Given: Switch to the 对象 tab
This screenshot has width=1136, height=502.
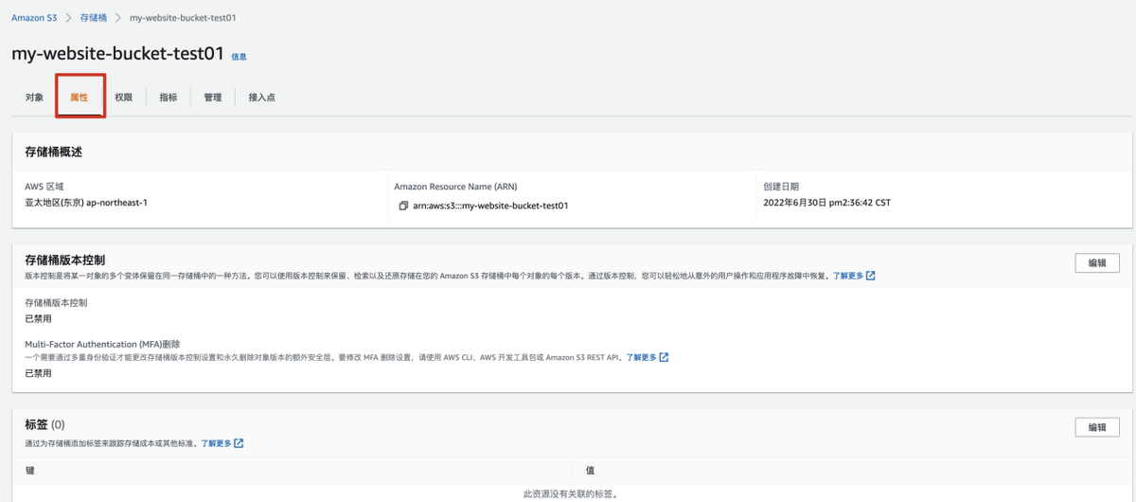Looking at the screenshot, I should [34, 98].
